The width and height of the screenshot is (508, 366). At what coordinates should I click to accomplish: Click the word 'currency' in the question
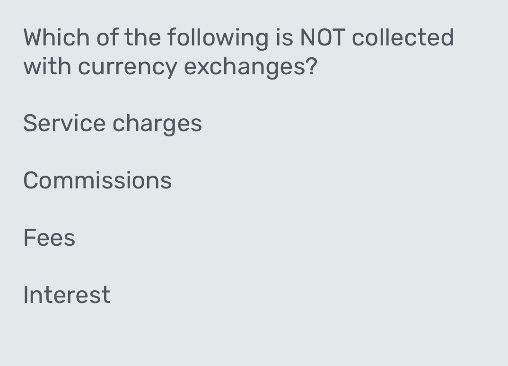pyautogui.click(x=127, y=67)
